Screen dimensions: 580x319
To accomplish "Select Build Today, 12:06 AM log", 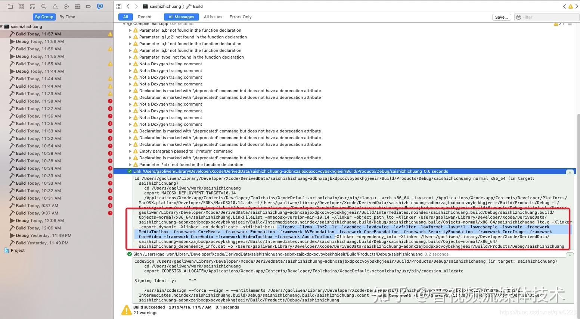I will coord(57,228).
